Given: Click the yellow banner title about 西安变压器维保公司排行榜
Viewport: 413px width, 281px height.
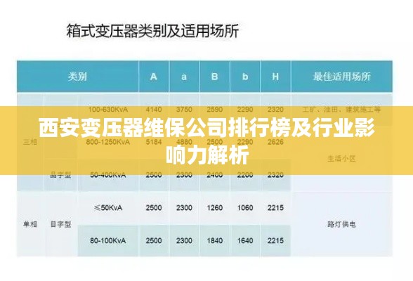Looking at the screenshot, I should (206, 141).
